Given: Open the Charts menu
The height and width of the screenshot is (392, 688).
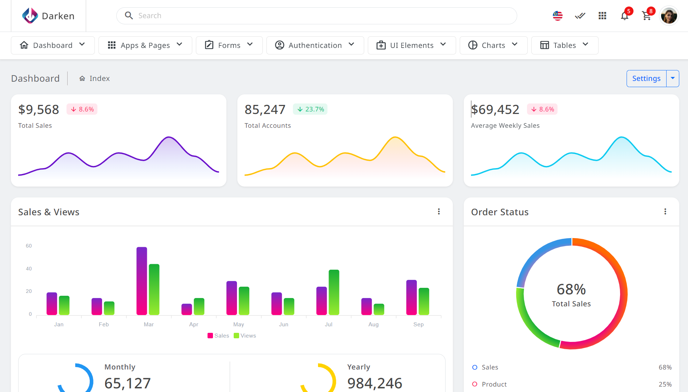Looking at the screenshot, I should tap(493, 45).
